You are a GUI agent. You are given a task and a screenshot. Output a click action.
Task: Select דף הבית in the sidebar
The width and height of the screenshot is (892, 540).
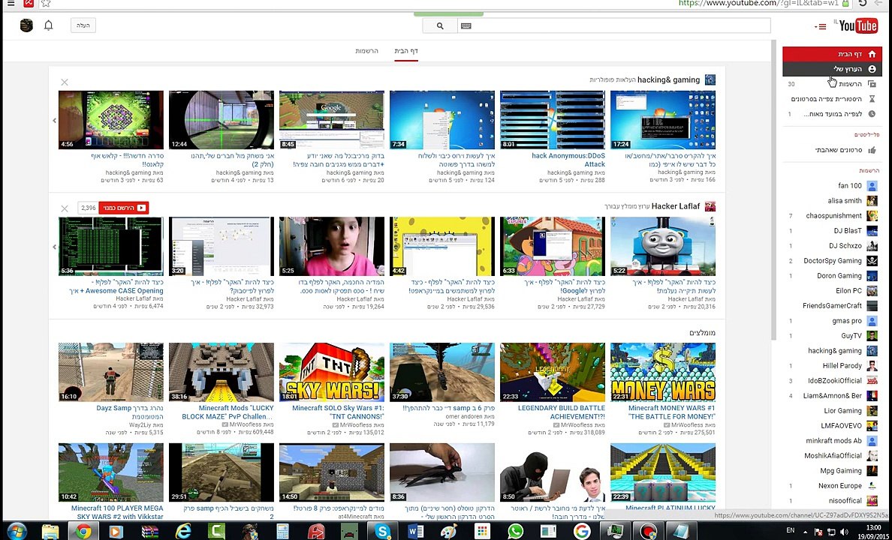click(832, 54)
